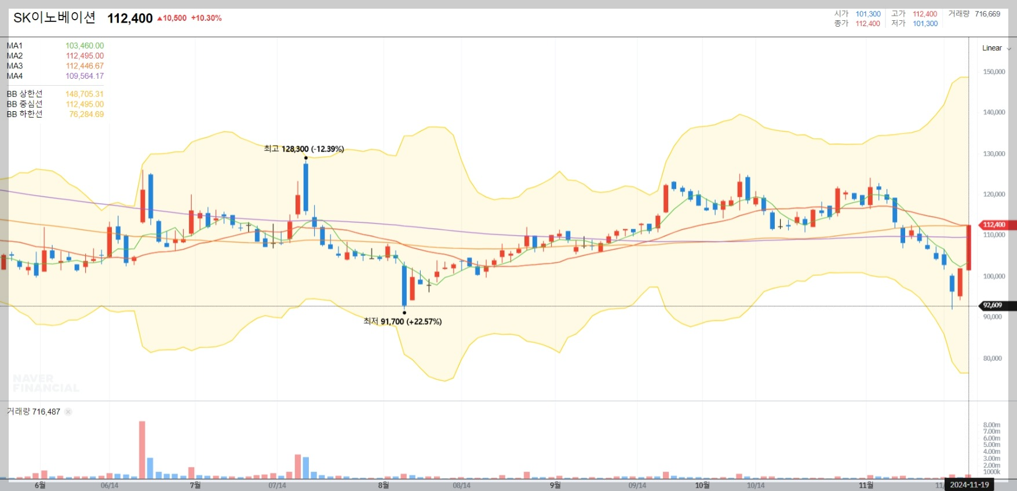Image resolution: width=1017 pixels, height=491 pixels.
Task: Select the MA2 legend value 112,495.00
Action: click(85, 56)
